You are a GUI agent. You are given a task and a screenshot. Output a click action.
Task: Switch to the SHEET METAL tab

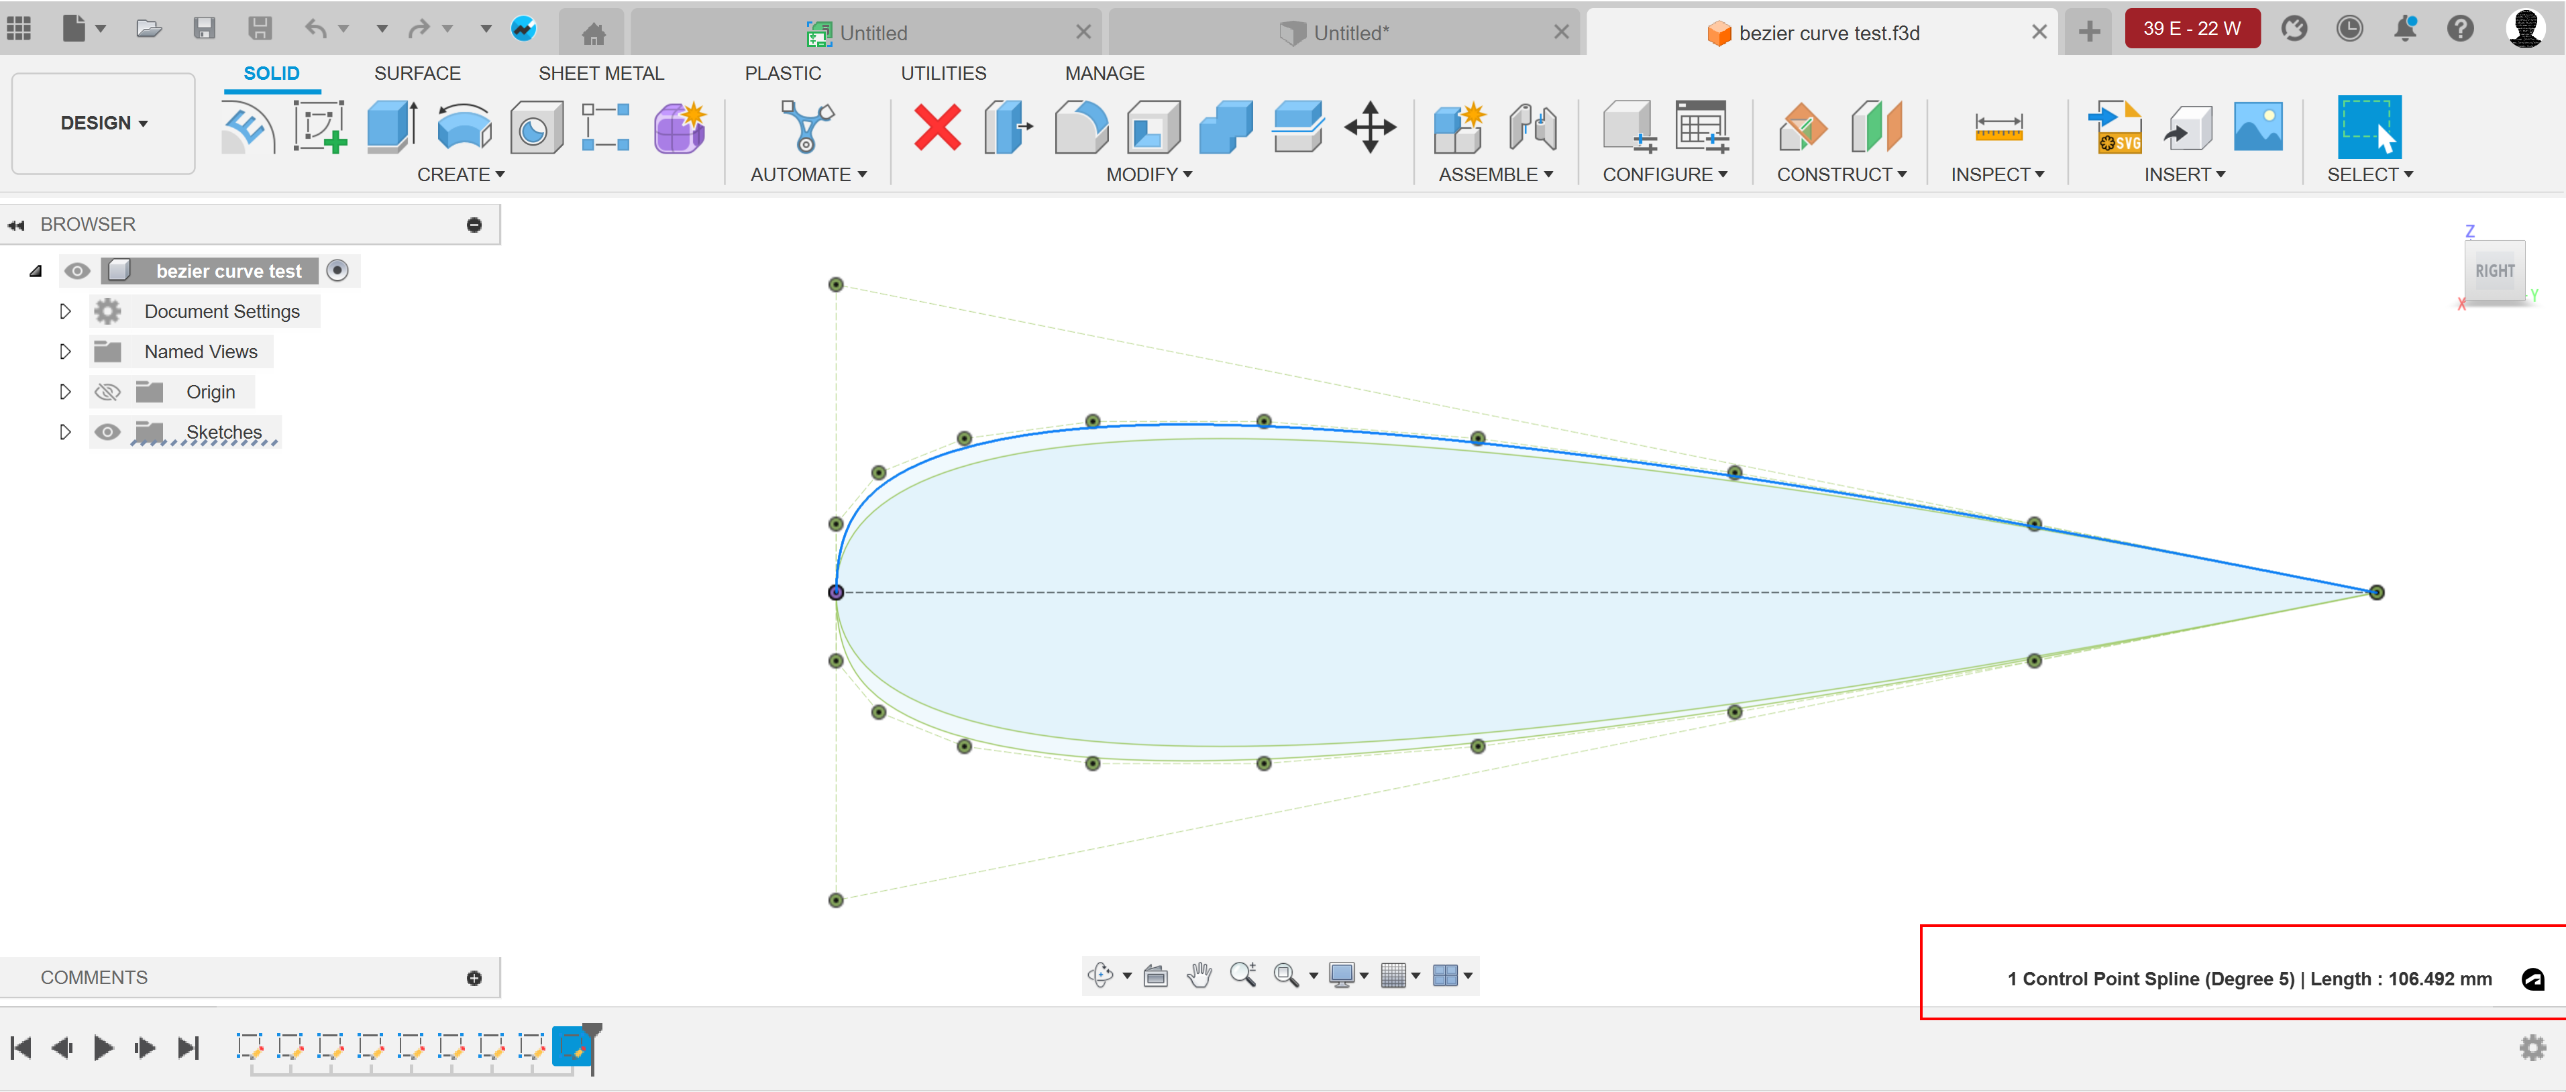(x=600, y=72)
